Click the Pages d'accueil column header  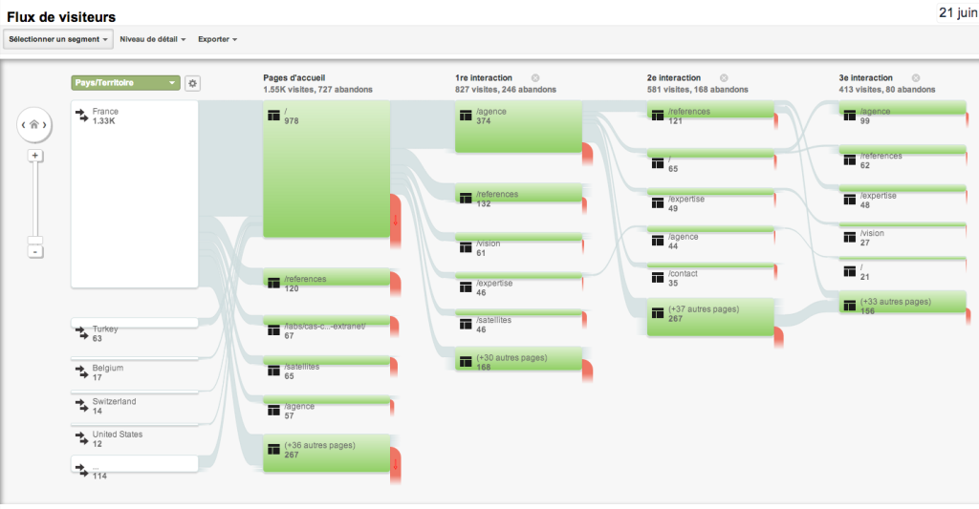pos(294,78)
